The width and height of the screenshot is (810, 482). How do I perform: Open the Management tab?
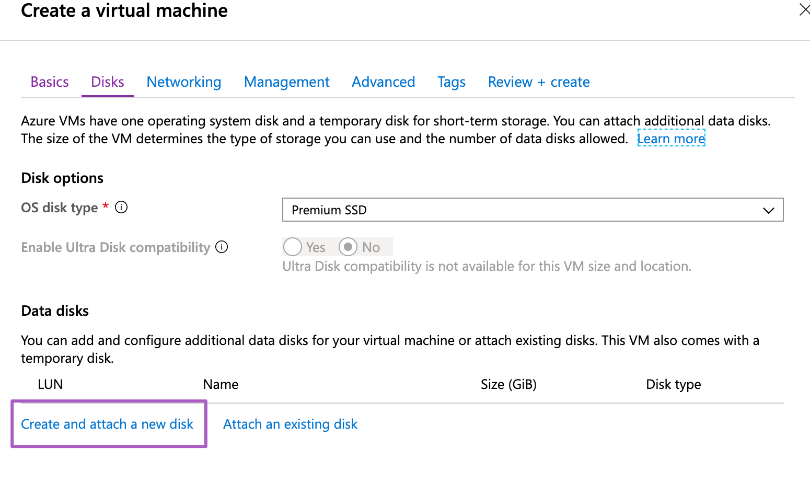tap(286, 82)
